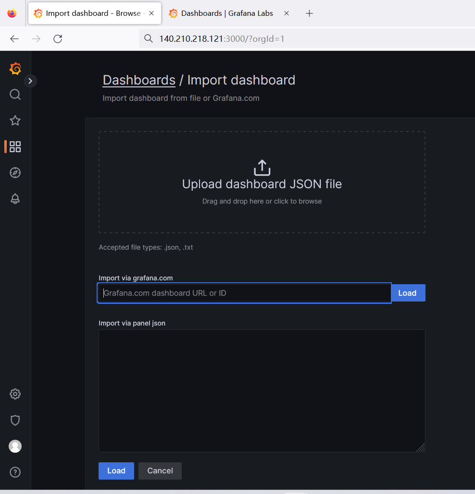Focus the Grafana.com dashboard URL or ID field
Image resolution: width=475 pixels, height=494 pixels.
pyautogui.click(x=244, y=293)
